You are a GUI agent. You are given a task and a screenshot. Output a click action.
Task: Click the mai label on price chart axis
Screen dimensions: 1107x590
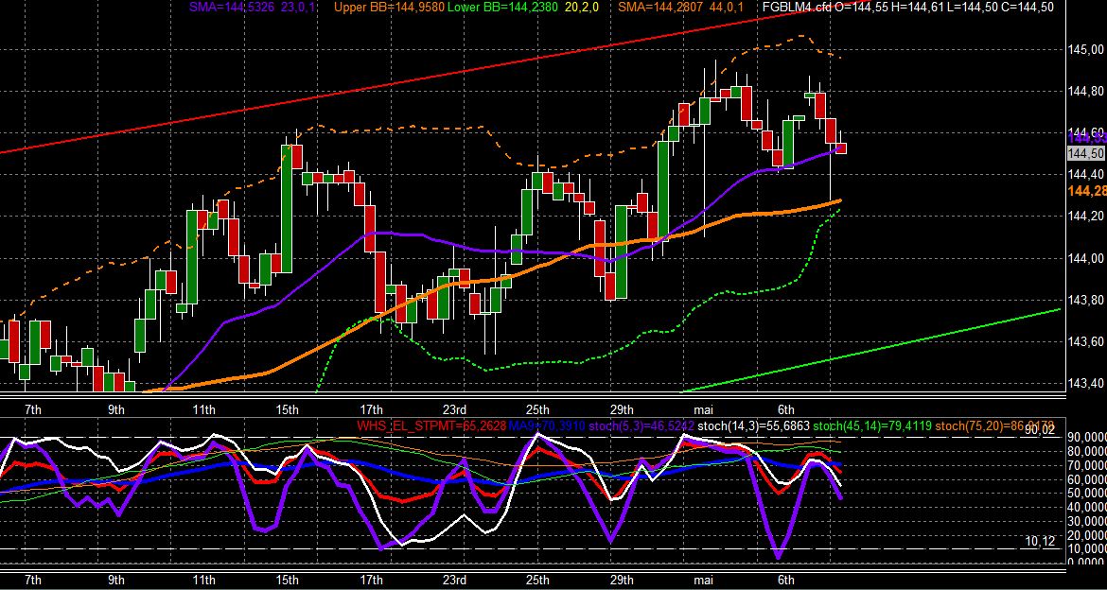pyautogui.click(x=704, y=409)
